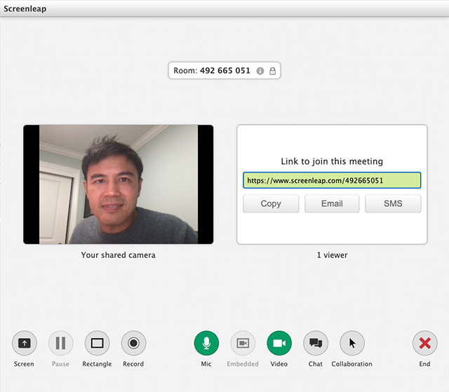Send the meeting link via SMS
Viewport: 449px width, 392px height.
pos(393,203)
